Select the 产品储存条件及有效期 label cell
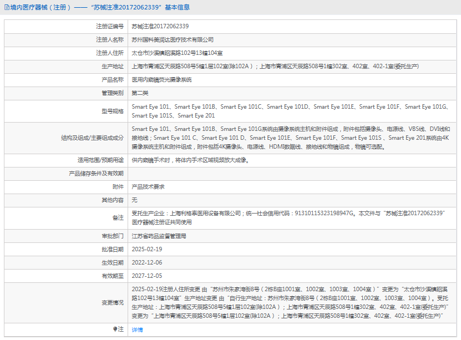 [x=66, y=174]
